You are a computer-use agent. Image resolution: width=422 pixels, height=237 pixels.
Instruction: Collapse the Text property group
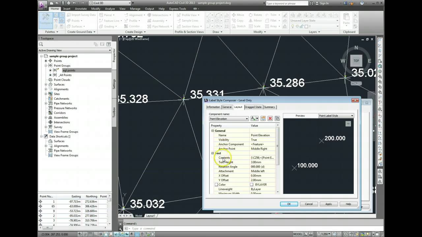click(213, 153)
